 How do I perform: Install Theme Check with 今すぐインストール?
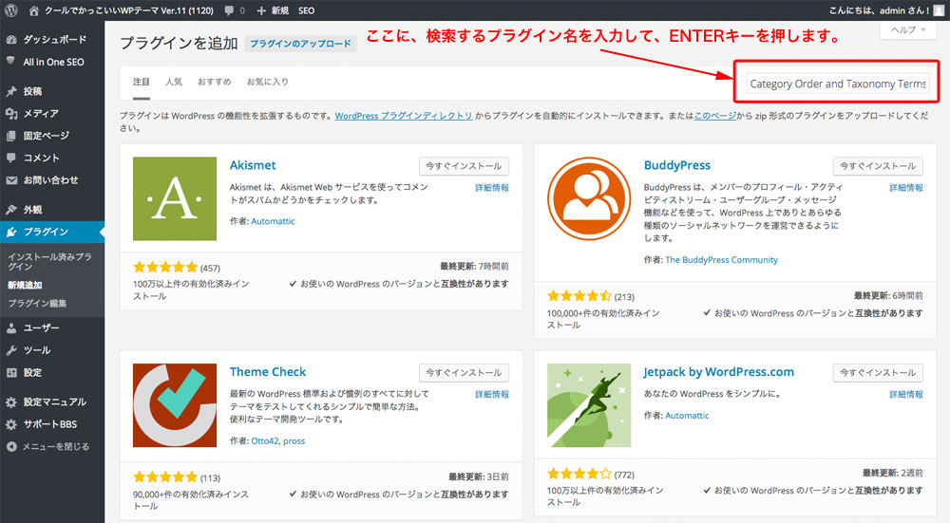[464, 373]
